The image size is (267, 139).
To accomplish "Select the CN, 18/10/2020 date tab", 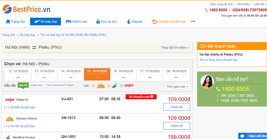I will click(x=176, y=74).
